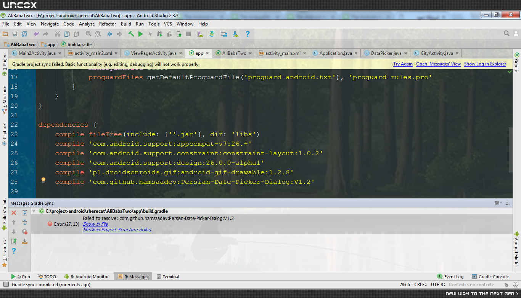
Task: Switch to the CityActivity.java tab
Action: 437,53
